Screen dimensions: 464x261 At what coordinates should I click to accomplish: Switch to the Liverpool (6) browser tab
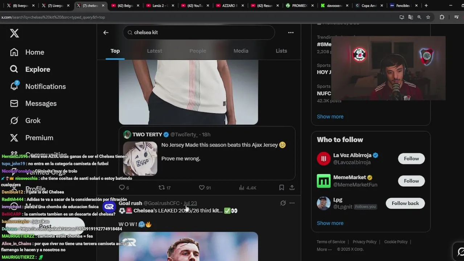pos(20,5)
